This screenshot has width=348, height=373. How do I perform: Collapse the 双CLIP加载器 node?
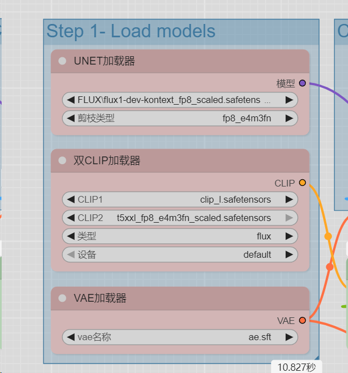tap(62, 161)
